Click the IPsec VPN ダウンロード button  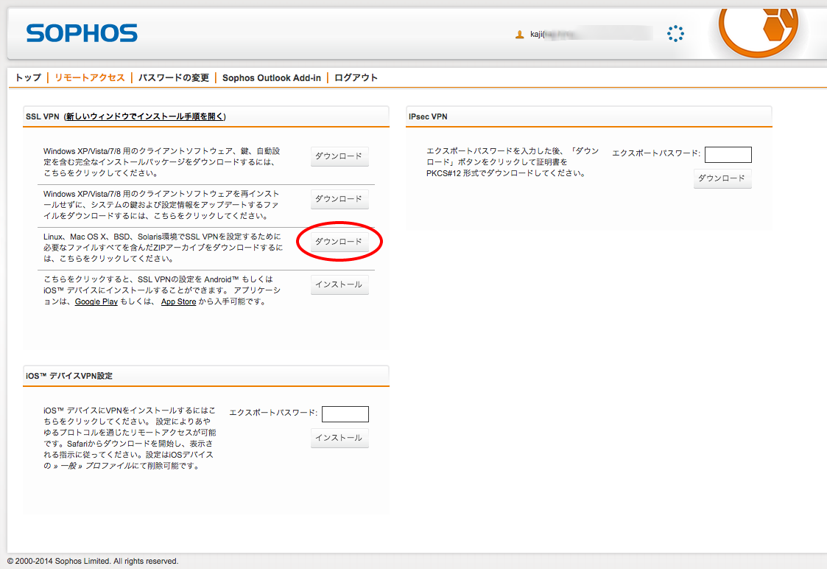tap(722, 178)
